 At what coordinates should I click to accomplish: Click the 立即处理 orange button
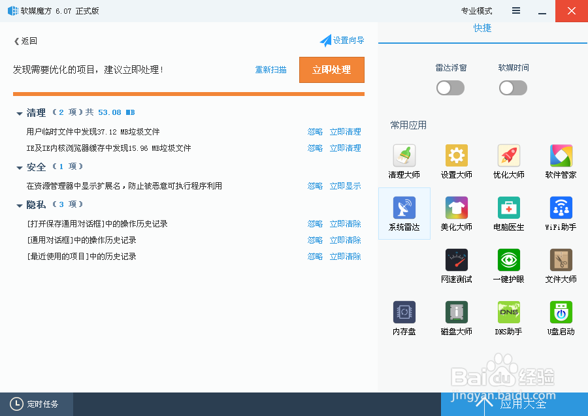pos(331,70)
